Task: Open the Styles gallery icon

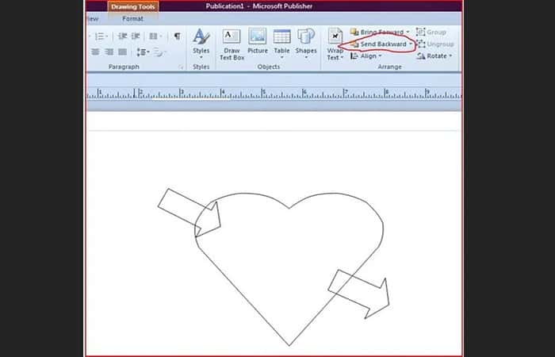Action: coord(201,44)
